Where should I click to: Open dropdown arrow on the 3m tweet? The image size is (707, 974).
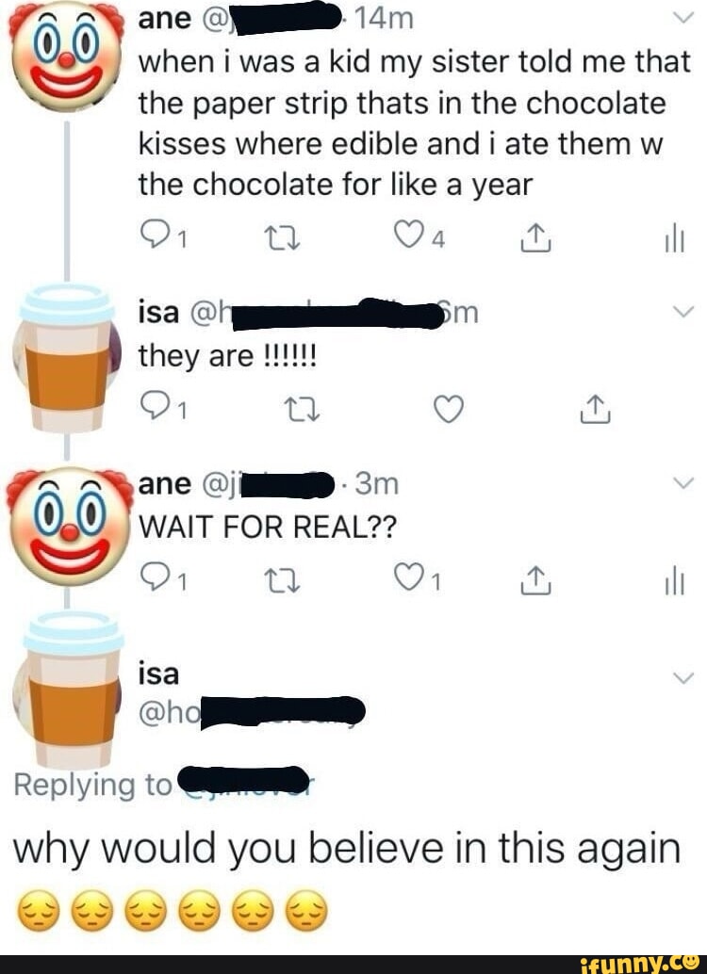(x=683, y=484)
